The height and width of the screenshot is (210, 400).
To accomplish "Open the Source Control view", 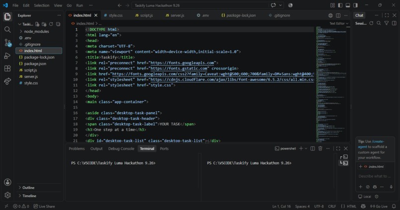I will point(7,43).
